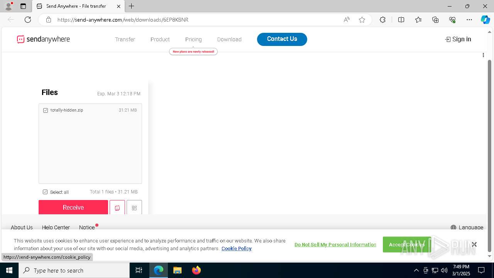Viewport: 494px width, 278px height.
Task: Open the page three-dot options menu
Action: tap(483, 55)
